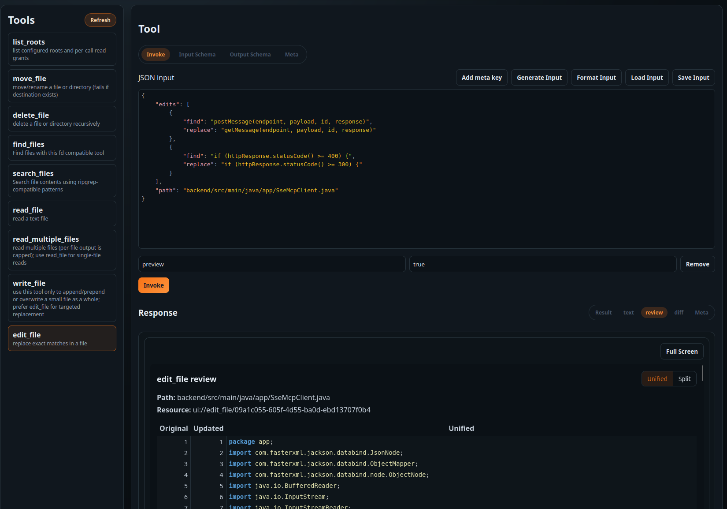This screenshot has width=727, height=509.
Task: Open the review in Full Screen
Action: (x=682, y=351)
